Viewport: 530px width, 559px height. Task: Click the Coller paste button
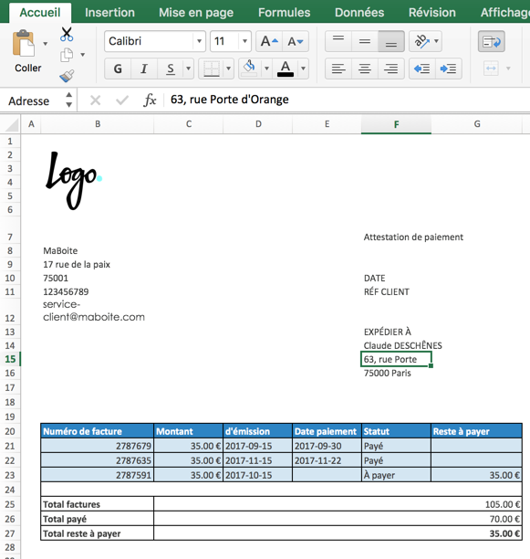click(27, 51)
